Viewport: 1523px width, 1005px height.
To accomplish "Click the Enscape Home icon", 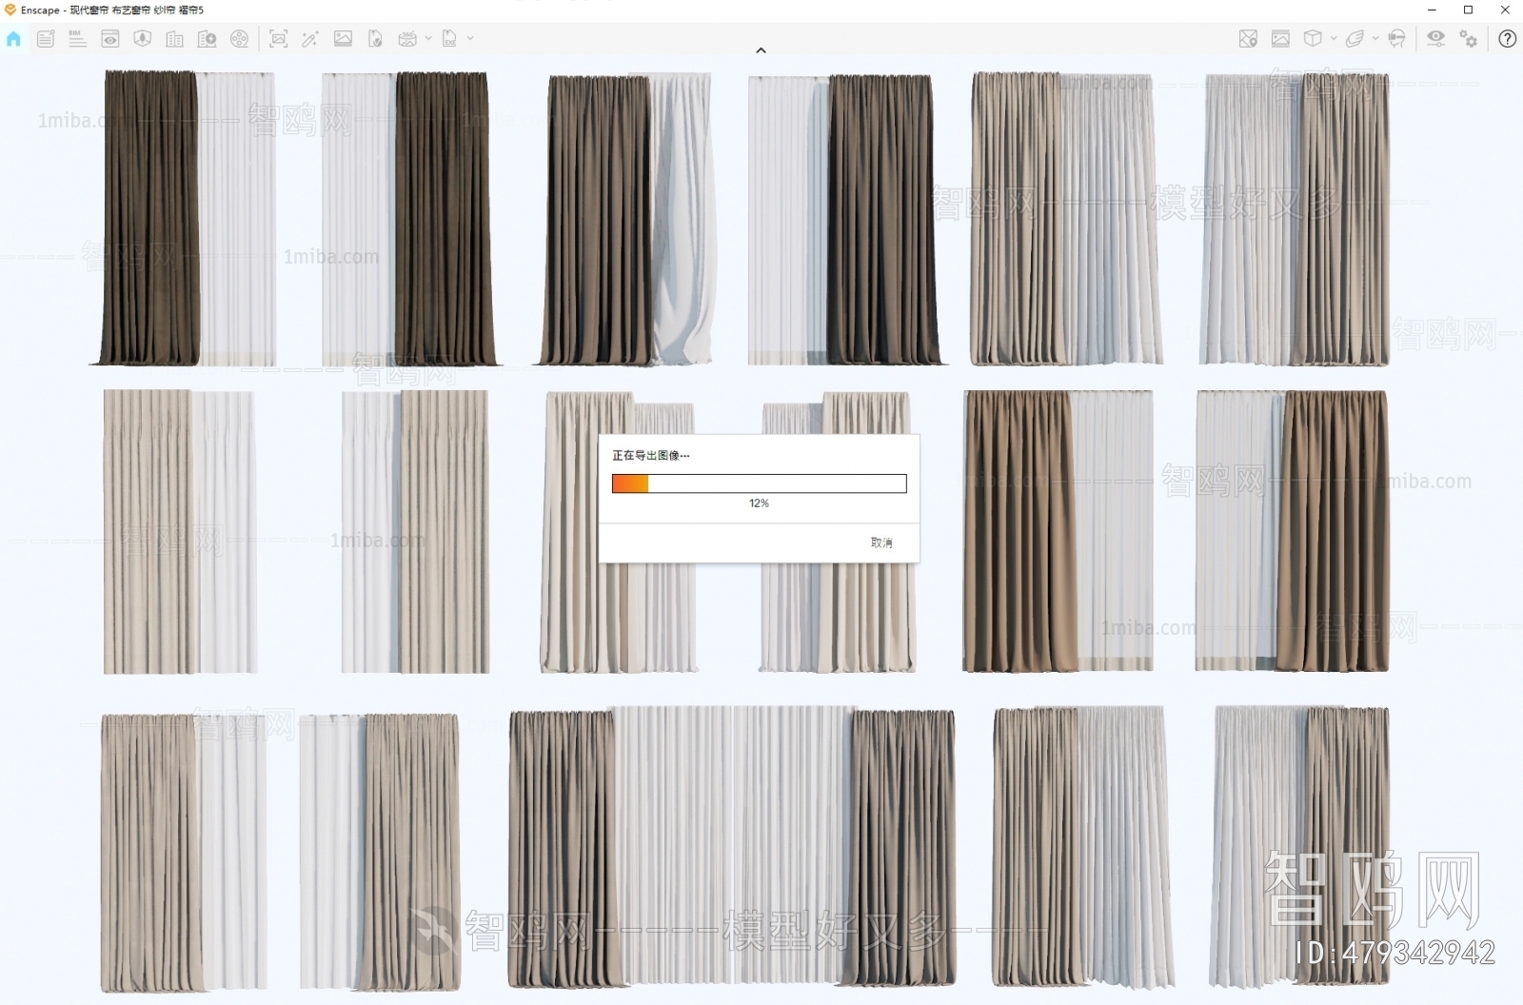I will (13, 40).
